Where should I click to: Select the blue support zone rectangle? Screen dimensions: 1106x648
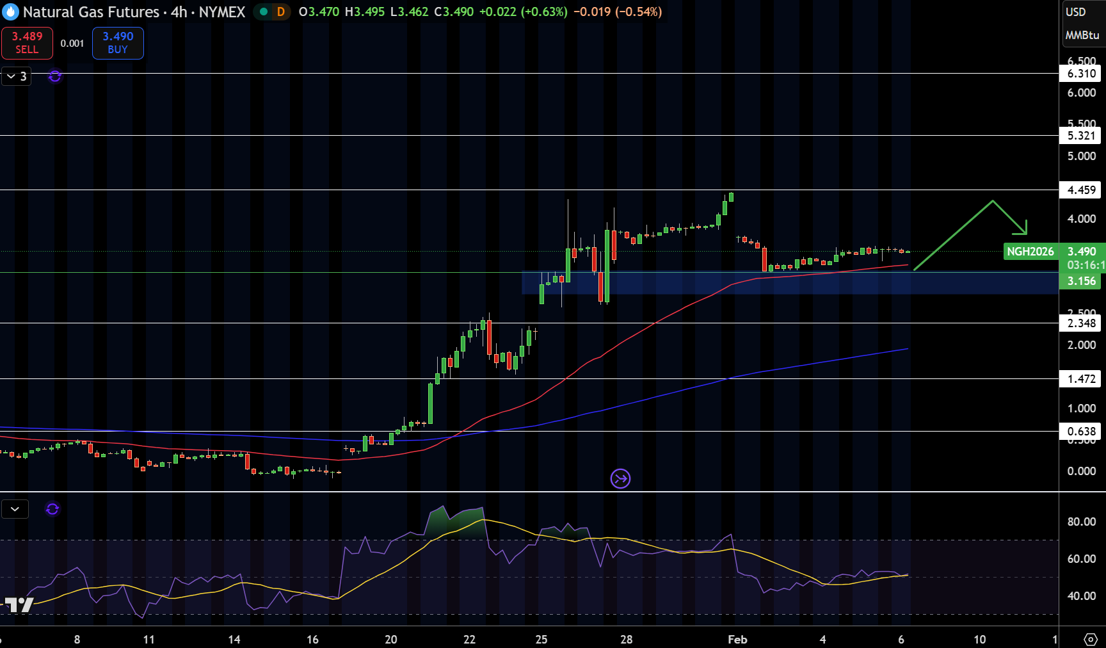[790, 283]
